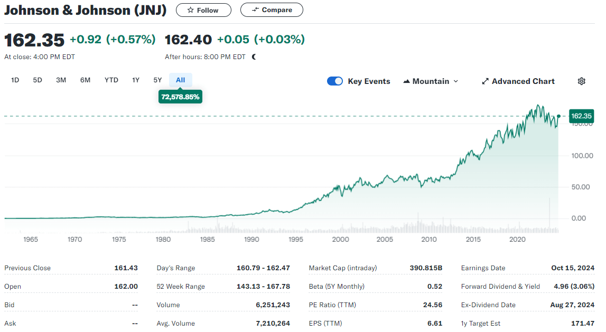The width and height of the screenshot is (606, 332).
Task: Click Volume value 6,251,243
Action: tap(273, 305)
